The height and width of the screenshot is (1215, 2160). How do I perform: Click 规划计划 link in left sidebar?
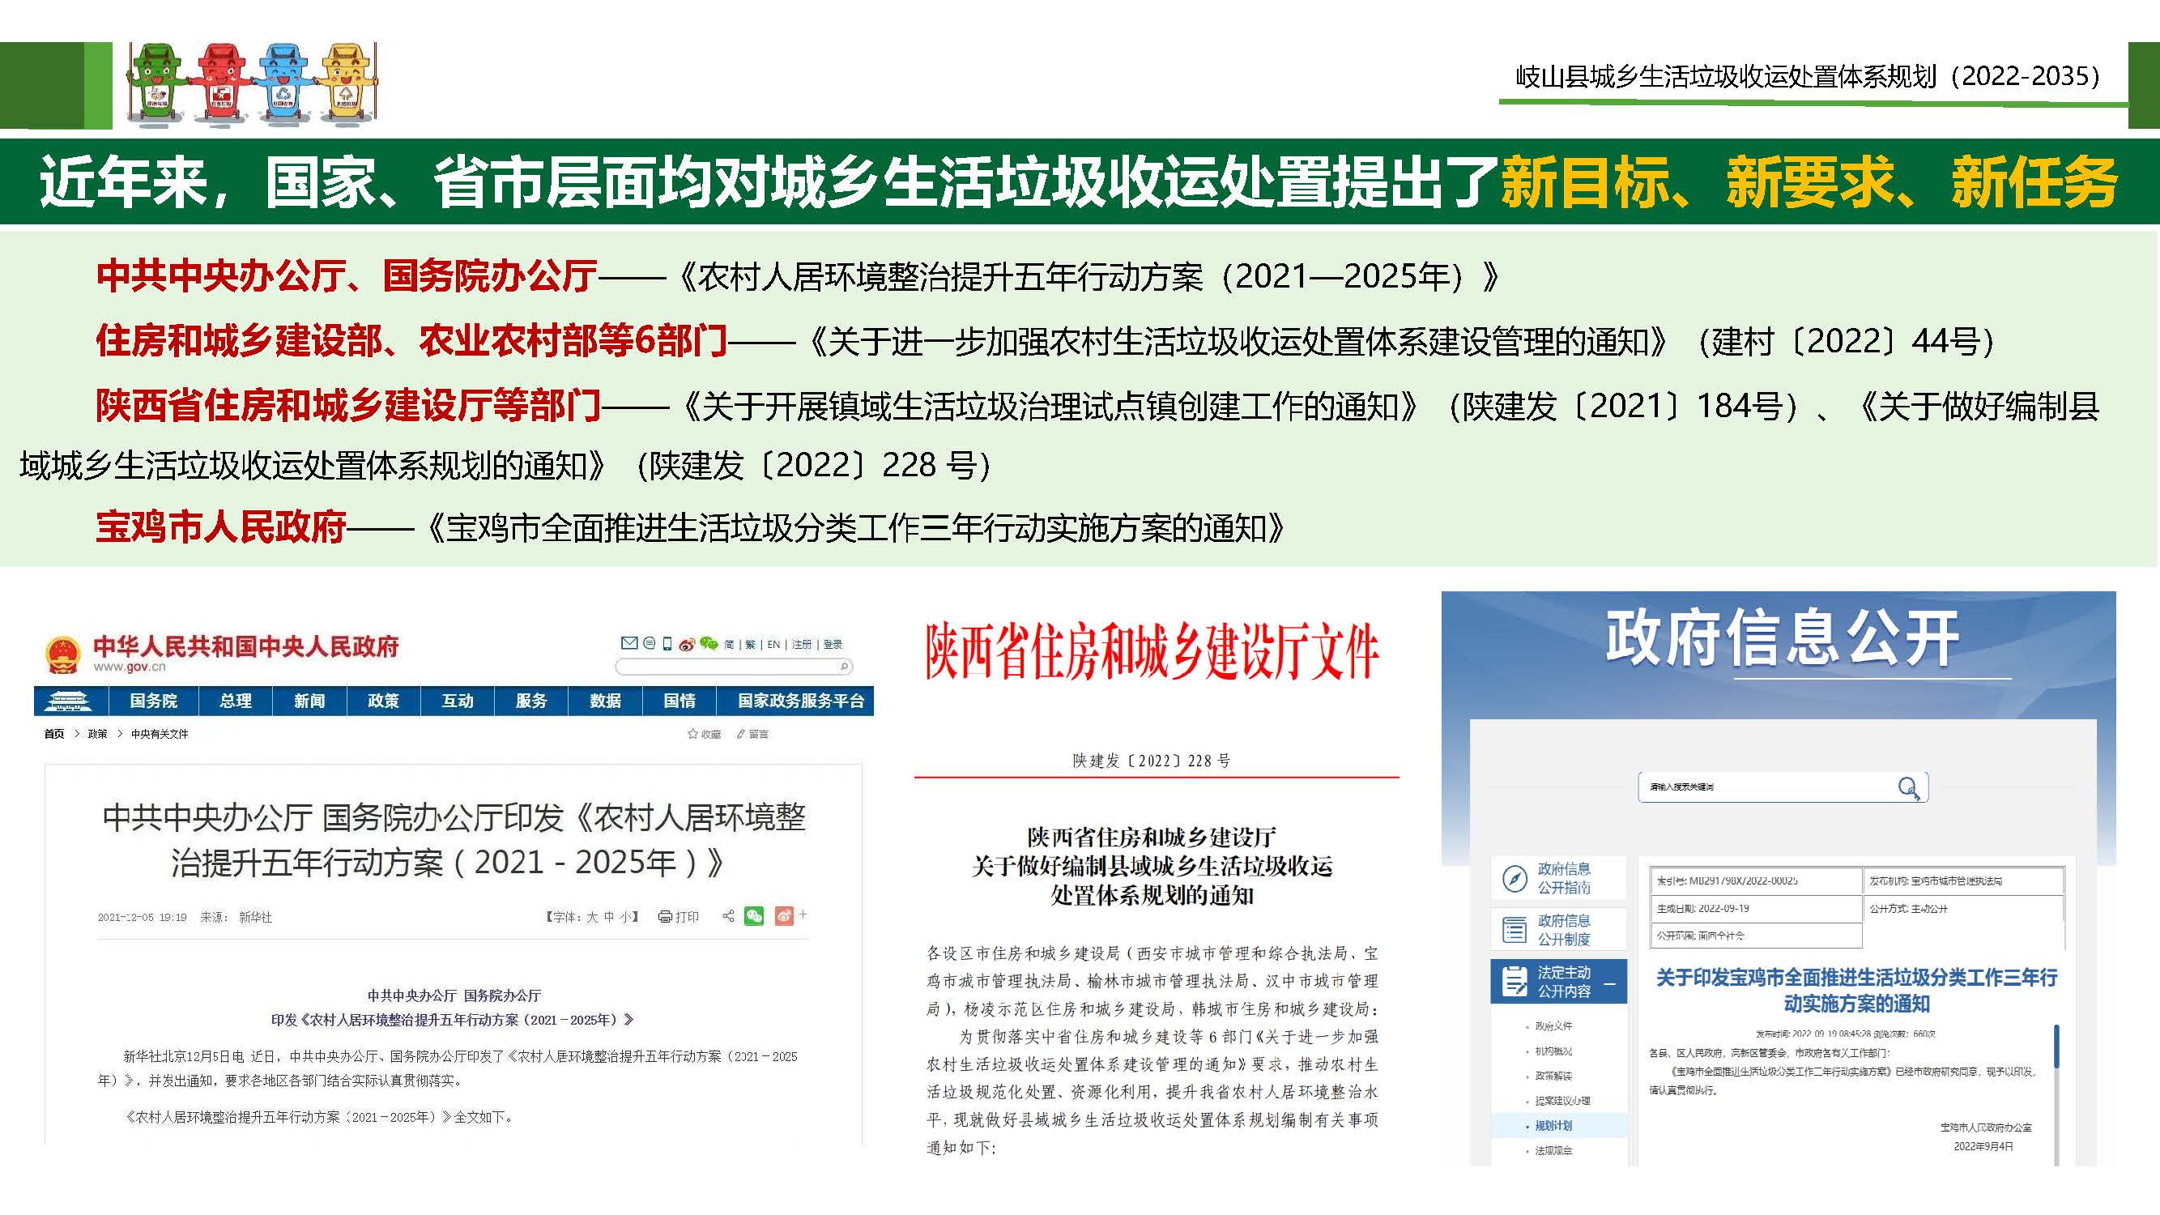(1553, 1125)
